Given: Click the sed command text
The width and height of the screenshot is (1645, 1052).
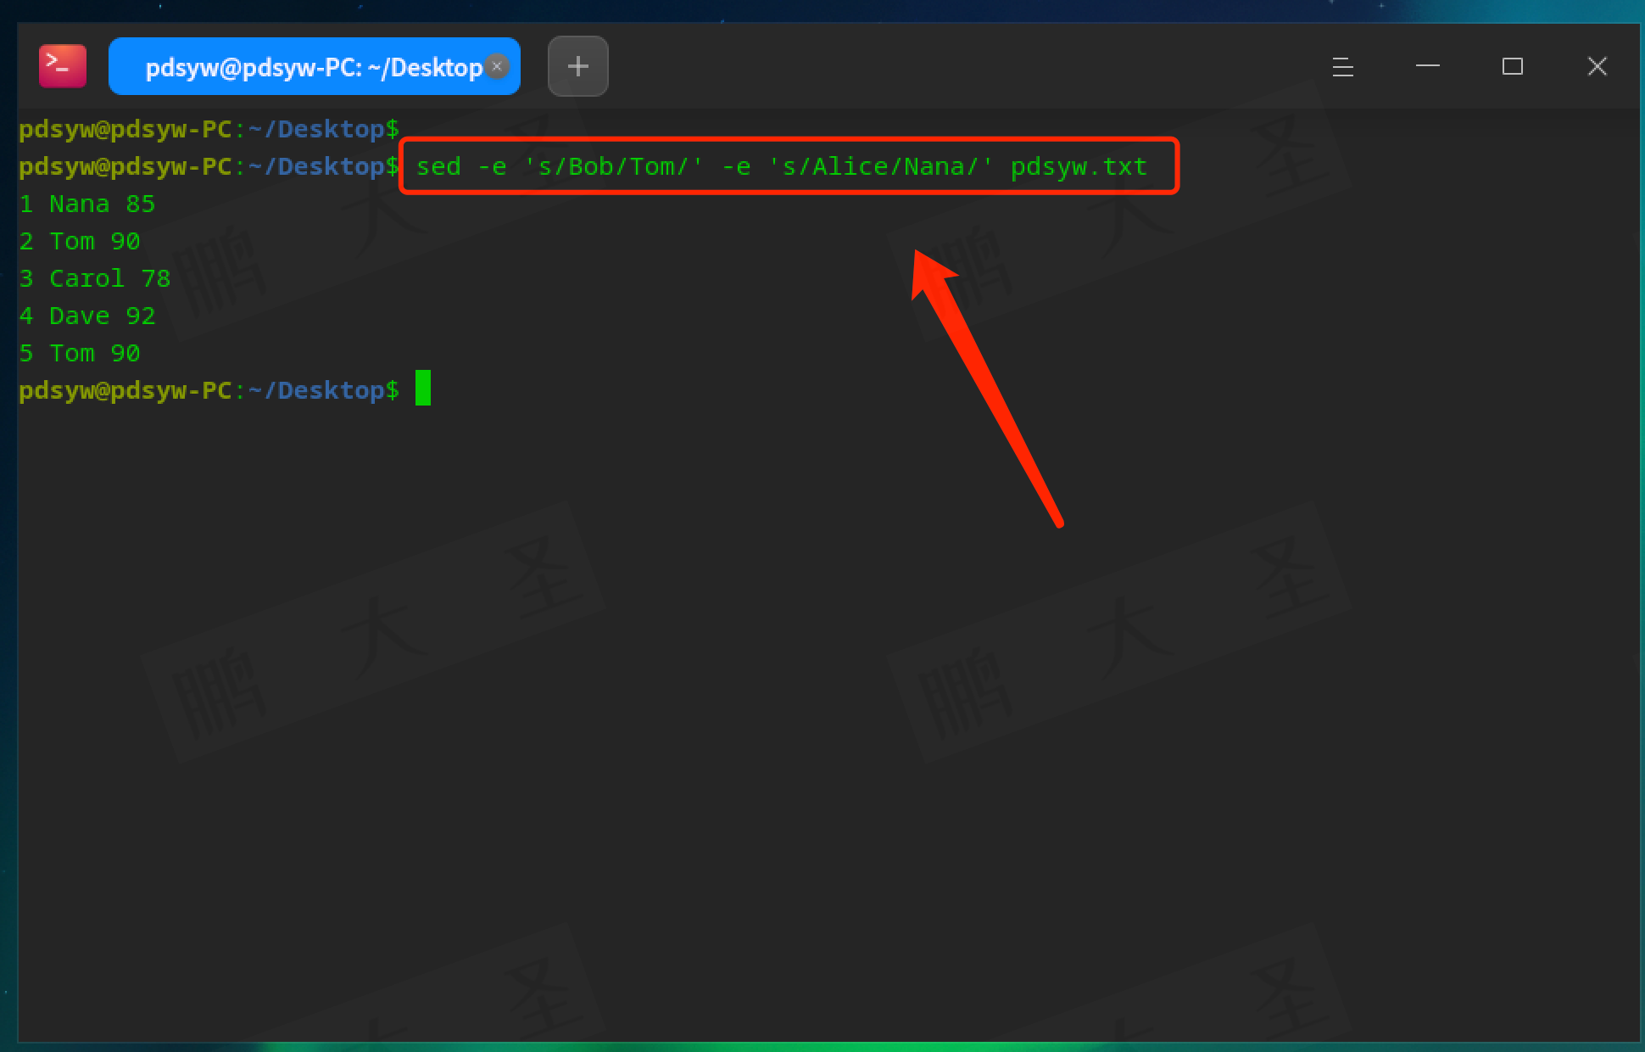Looking at the screenshot, I should pos(438,166).
